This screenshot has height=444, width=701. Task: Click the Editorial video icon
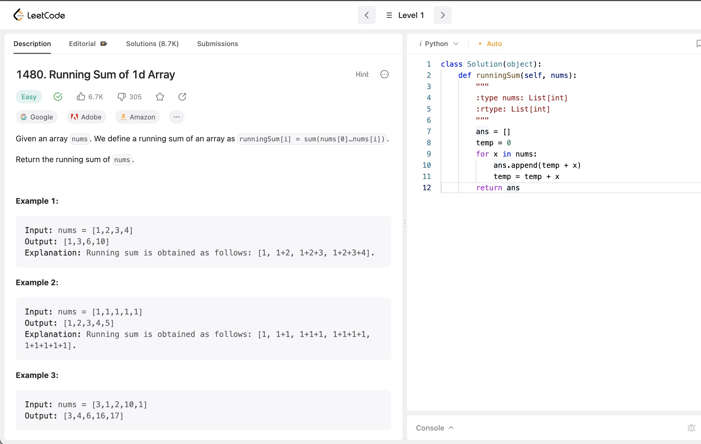[x=104, y=44]
